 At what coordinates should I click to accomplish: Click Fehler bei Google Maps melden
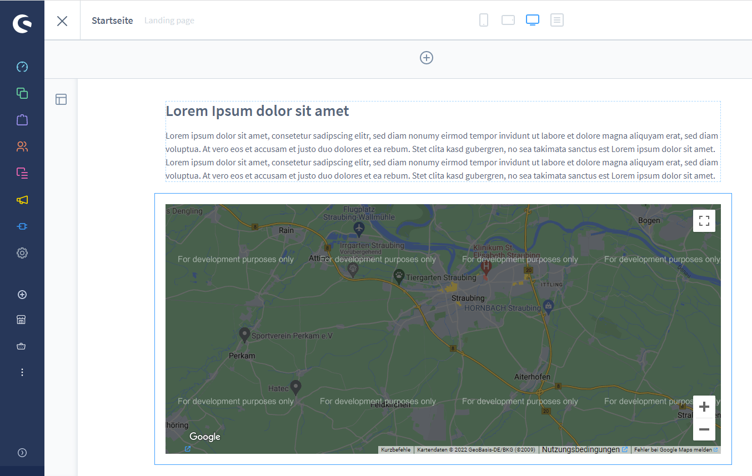pyautogui.click(x=676, y=450)
